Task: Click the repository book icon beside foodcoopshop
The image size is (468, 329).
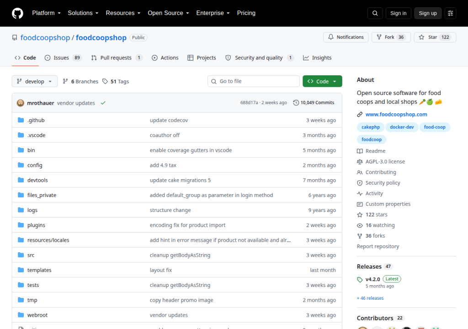Action: tap(15, 37)
